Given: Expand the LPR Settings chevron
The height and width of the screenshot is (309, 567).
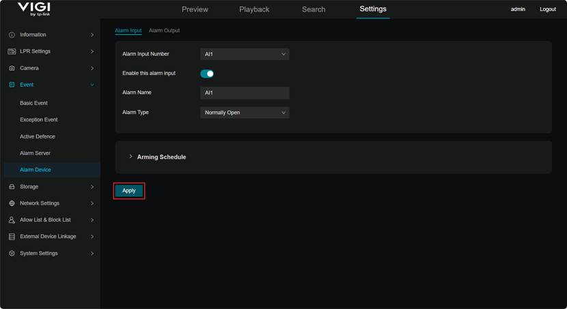Looking at the screenshot, I should [92, 52].
